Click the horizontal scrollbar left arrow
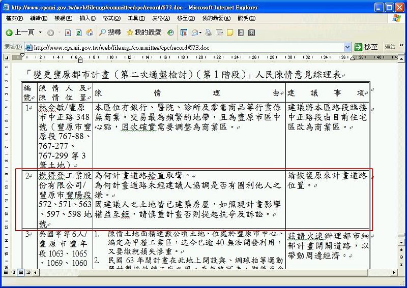Image resolution: width=407 pixels, height=288 pixels. click(x=35, y=272)
